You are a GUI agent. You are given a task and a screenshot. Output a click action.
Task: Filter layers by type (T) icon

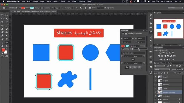[x=174, y=66]
